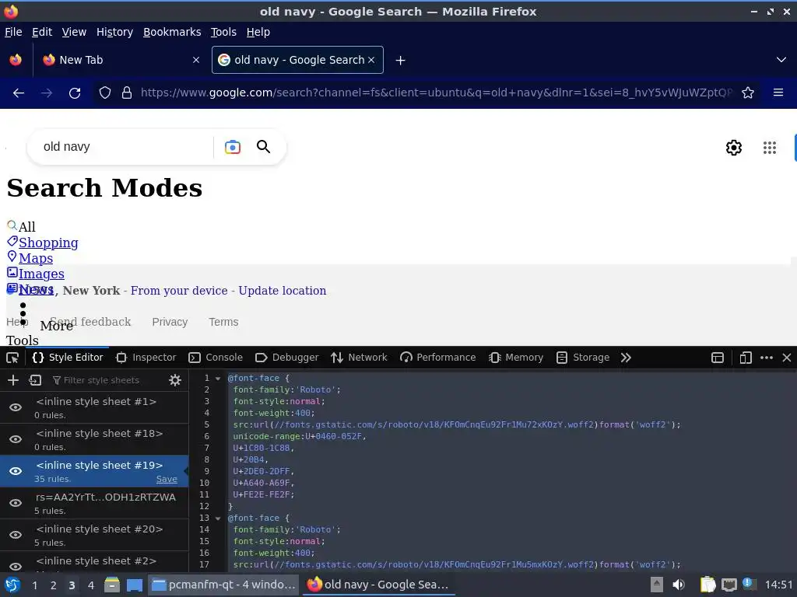Save inline style sheet #19

click(x=167, y=479)
